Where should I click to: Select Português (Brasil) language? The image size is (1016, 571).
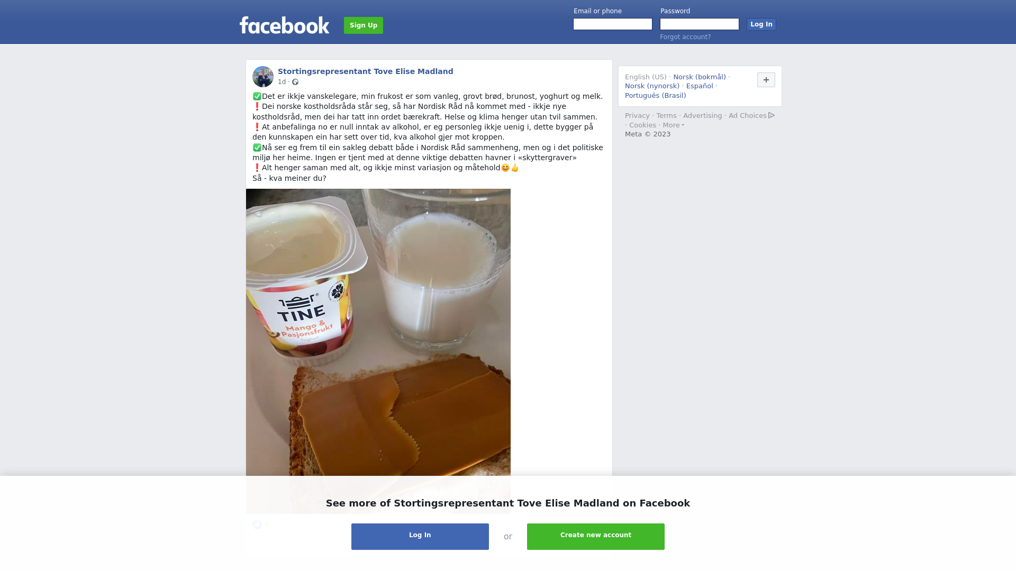(x=655, y=96)
